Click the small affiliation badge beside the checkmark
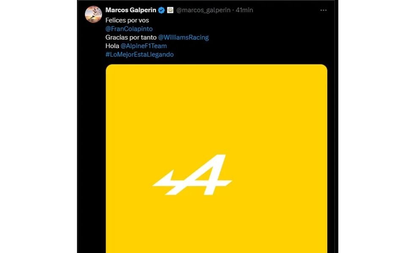 [x=170, y=10]
